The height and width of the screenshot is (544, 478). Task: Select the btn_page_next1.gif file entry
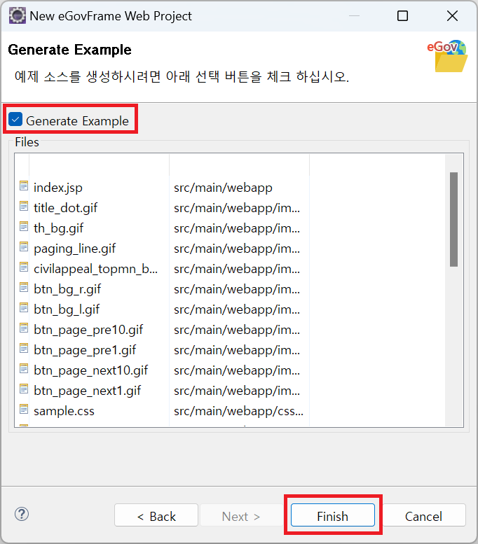88,390
